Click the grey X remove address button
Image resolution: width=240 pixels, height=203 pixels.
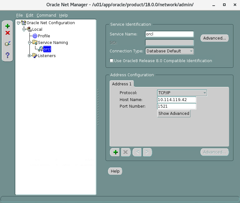126,152
